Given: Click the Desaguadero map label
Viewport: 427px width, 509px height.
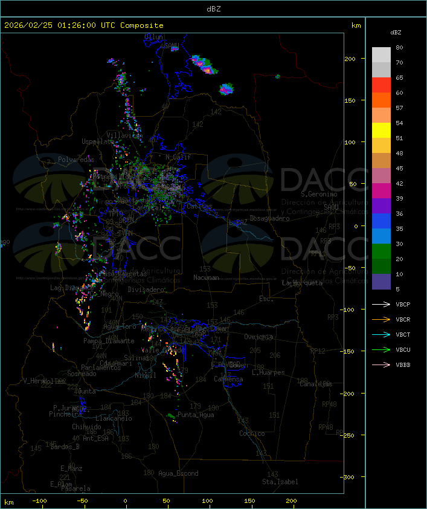Looking at the screenshot, I should (270, 218).
